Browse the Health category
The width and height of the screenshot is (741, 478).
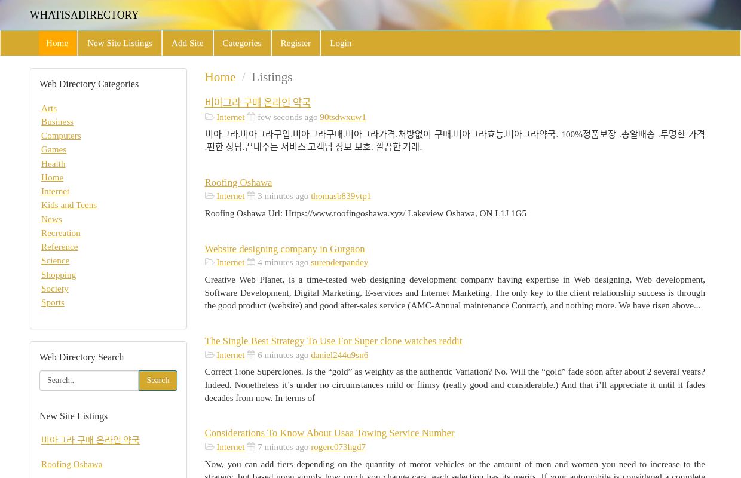(x=53, y=164)
